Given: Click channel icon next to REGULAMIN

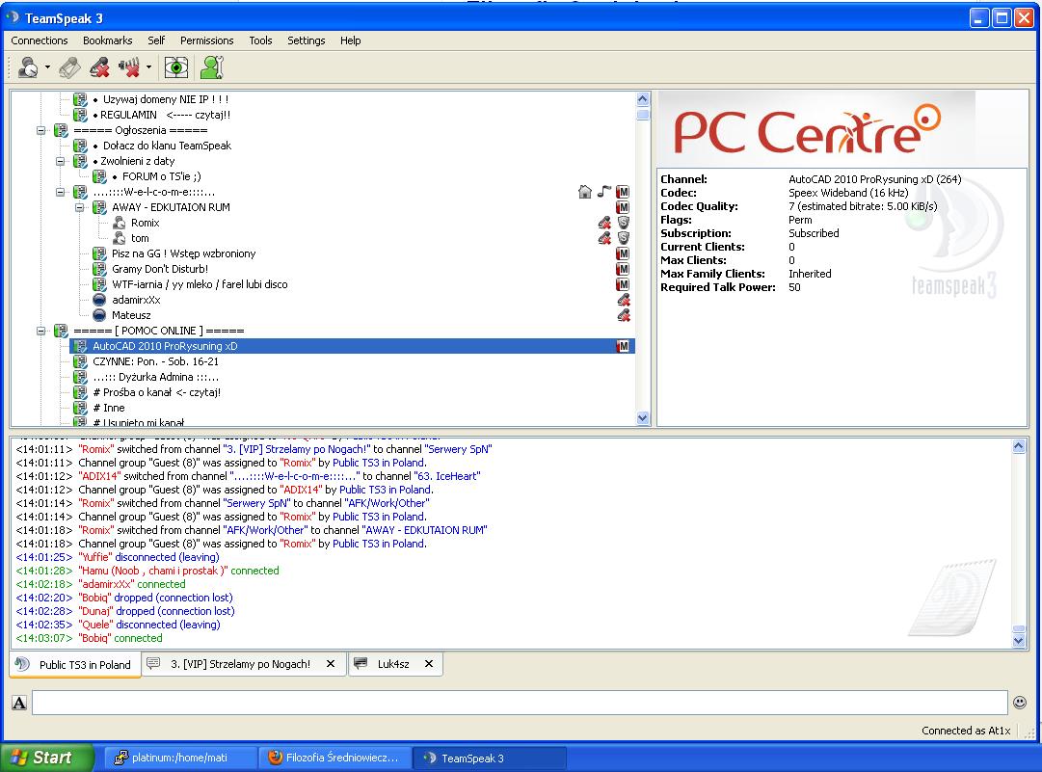Looking at the screenshot, I should [80, 115].
